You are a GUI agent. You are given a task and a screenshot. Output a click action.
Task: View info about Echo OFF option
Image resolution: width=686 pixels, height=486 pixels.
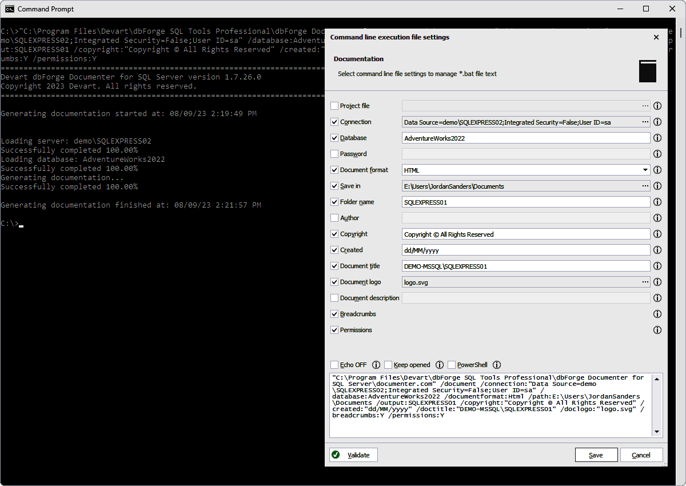coord(376,365)
